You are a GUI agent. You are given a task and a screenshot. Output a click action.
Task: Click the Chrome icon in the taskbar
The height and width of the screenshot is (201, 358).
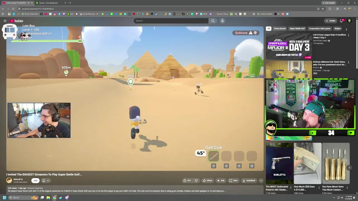coord(55,198)
